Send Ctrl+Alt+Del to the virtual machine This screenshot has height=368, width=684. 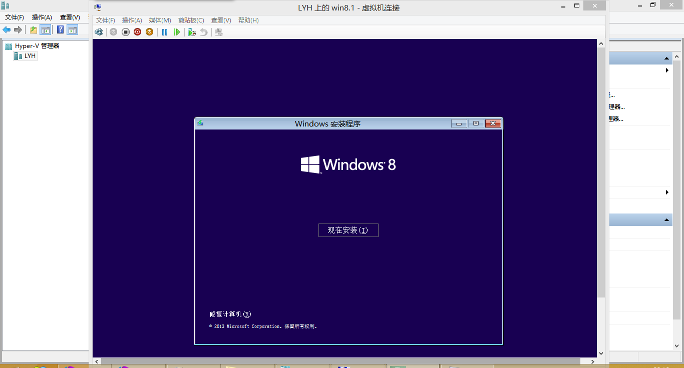tap(99, 32)
